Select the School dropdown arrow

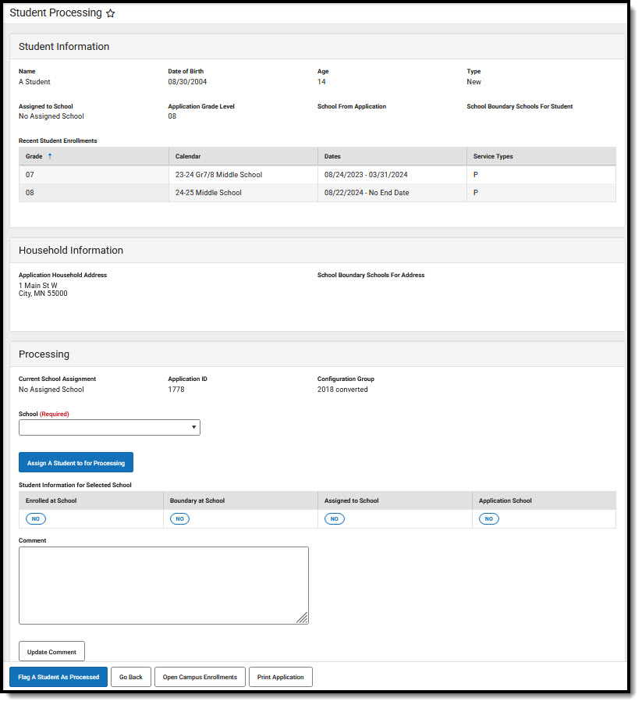(193, 427)
